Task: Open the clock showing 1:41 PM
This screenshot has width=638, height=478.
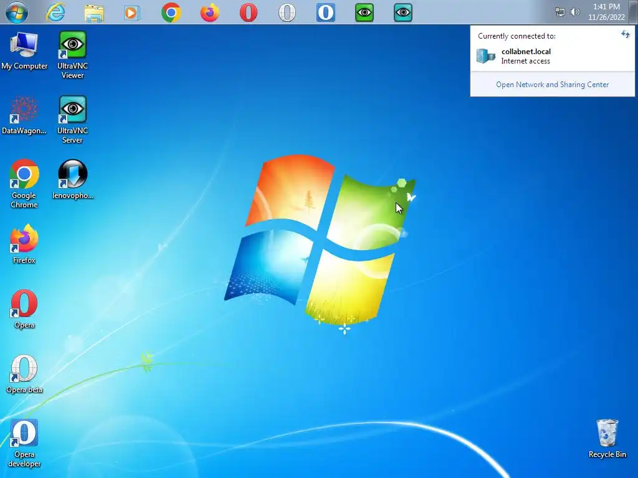Action: click(x=606, y=6)
